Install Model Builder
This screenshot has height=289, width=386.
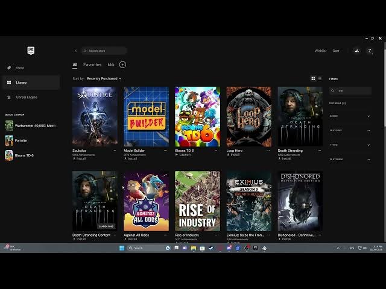[x=130, y=159]
